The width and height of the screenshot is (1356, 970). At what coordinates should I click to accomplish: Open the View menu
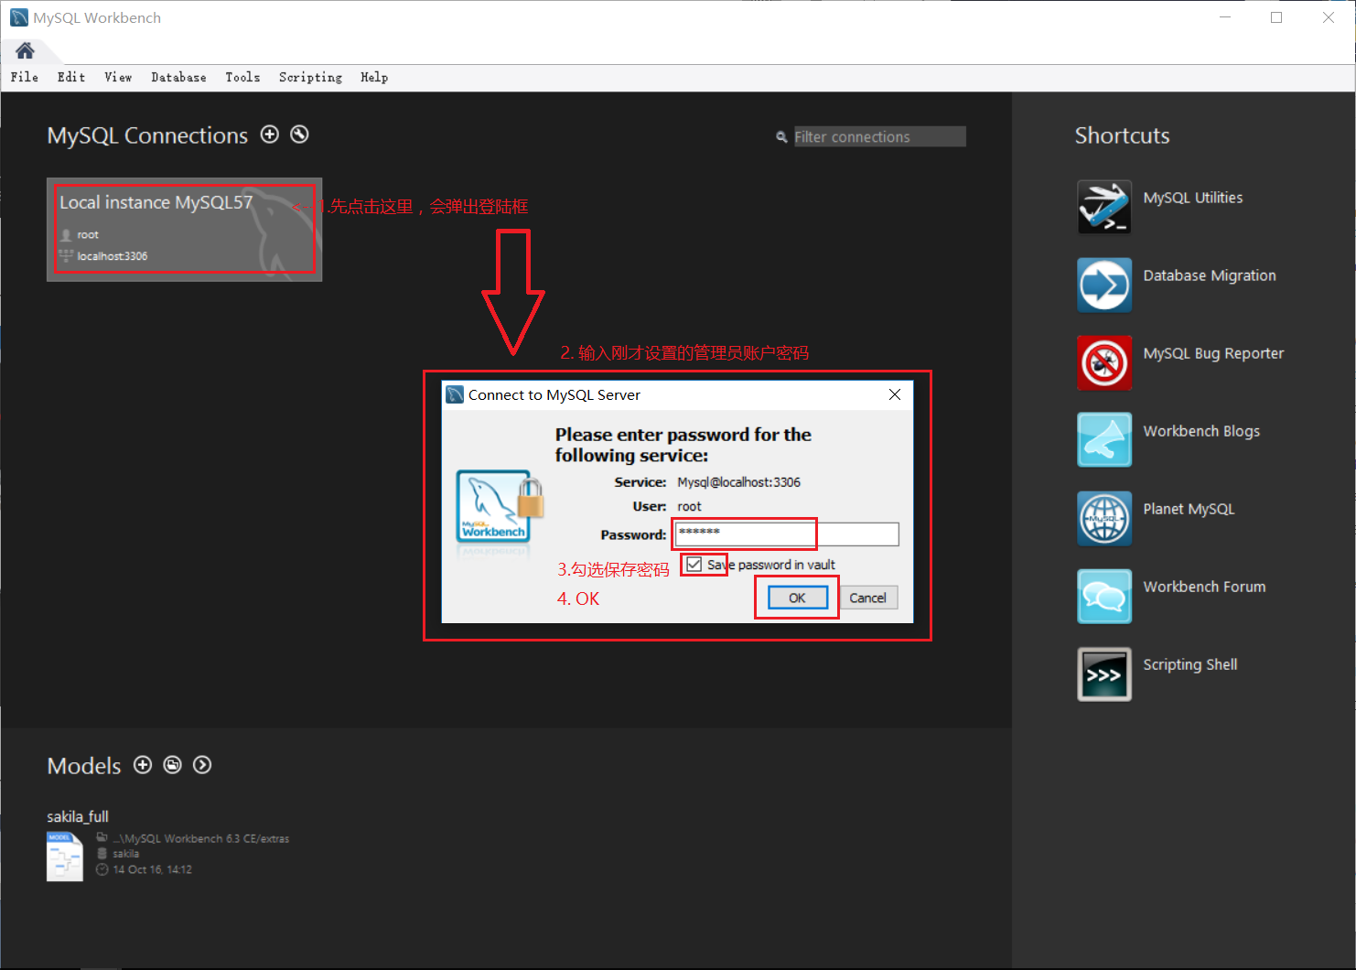(118, 78)
